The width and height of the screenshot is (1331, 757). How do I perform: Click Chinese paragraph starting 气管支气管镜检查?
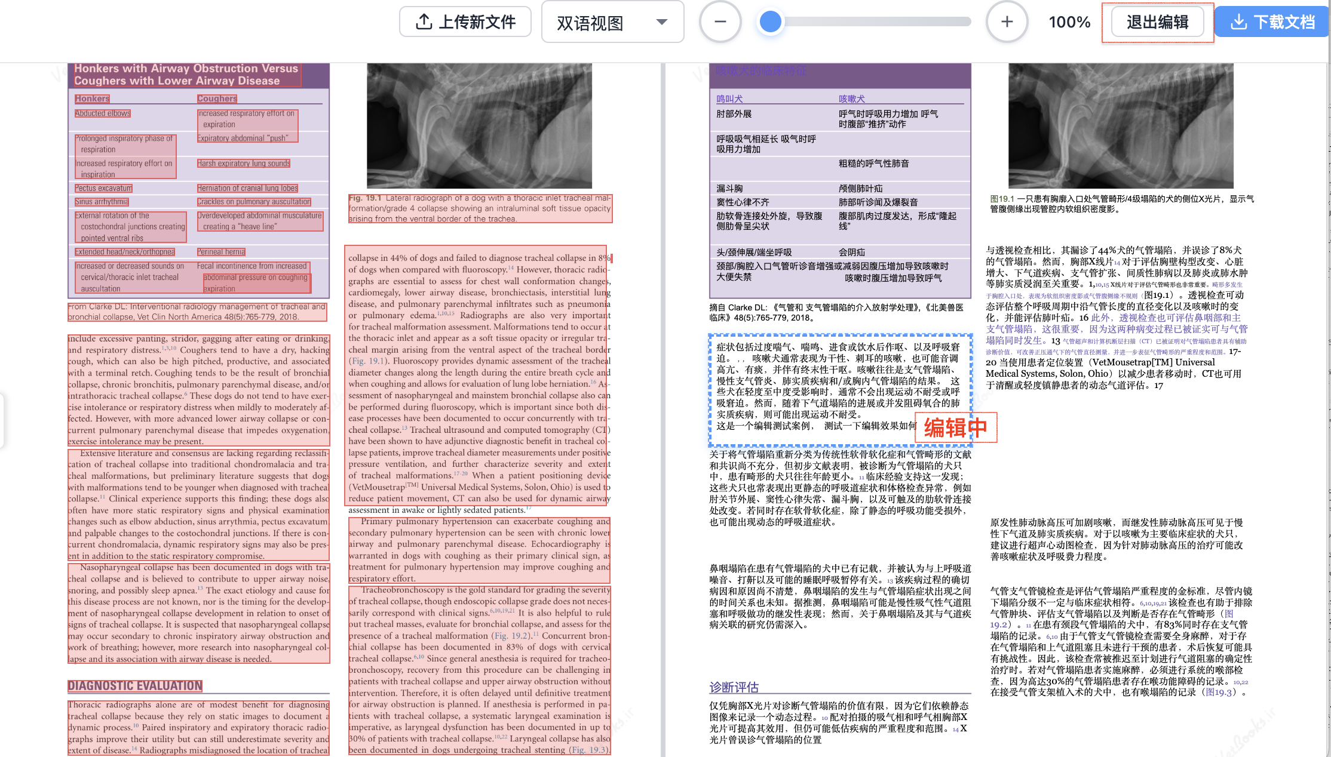(x=1121, y=641)
